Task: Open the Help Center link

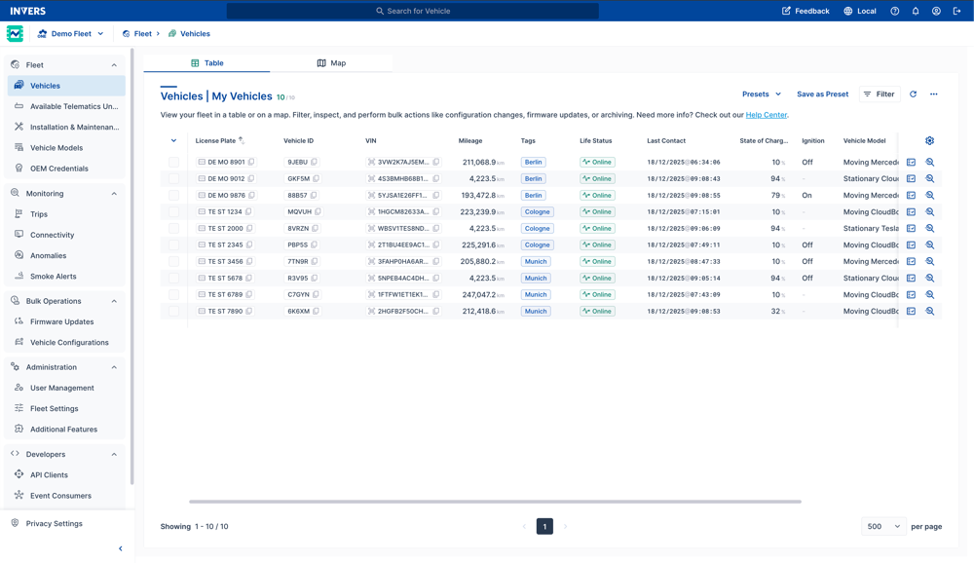Action: click(766, 115)
